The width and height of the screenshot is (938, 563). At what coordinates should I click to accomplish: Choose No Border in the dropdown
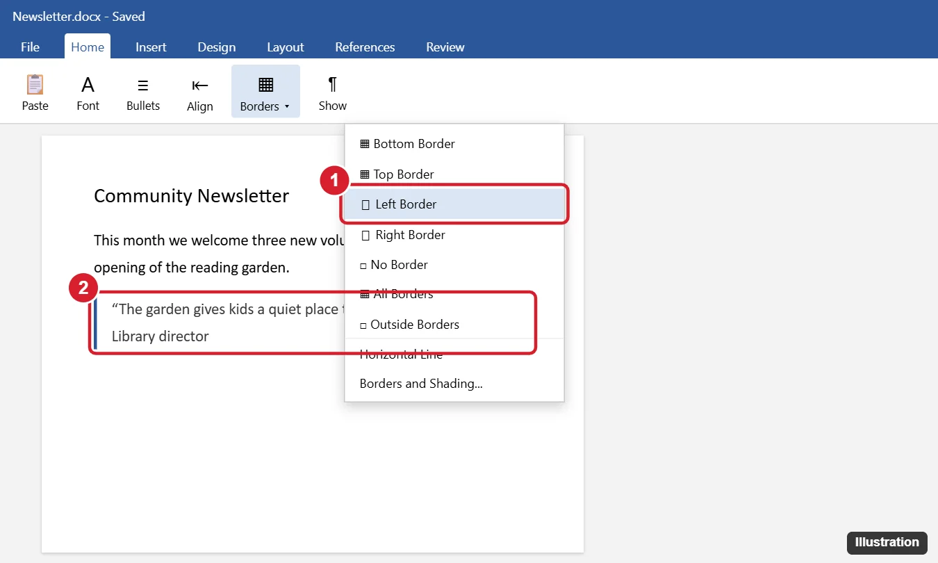454,265
